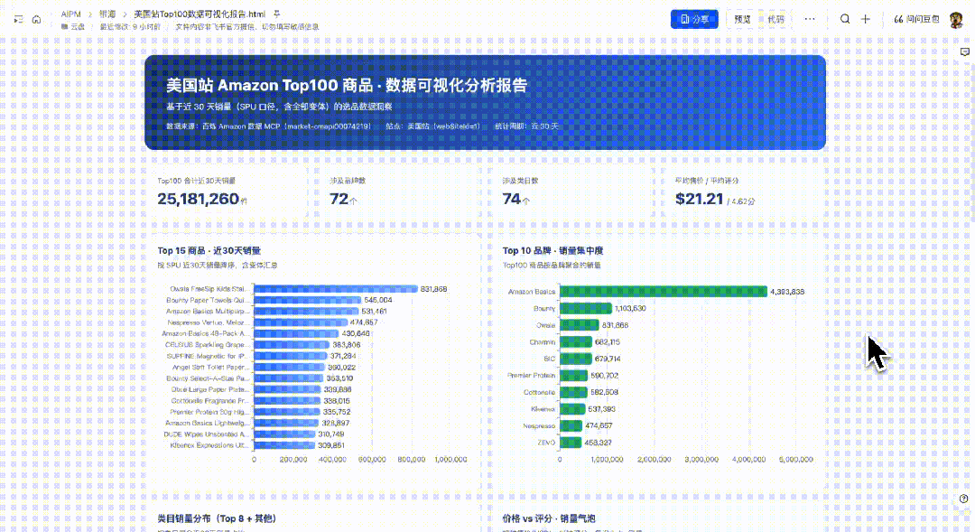The image size is (975, 532).
Task: Click the Cottonelle brand label
Action: click(x=539, y=392)
